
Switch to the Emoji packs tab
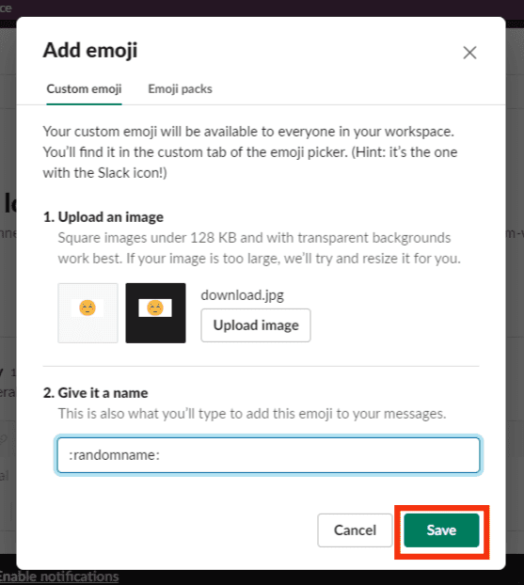click(x=180, y=88)
